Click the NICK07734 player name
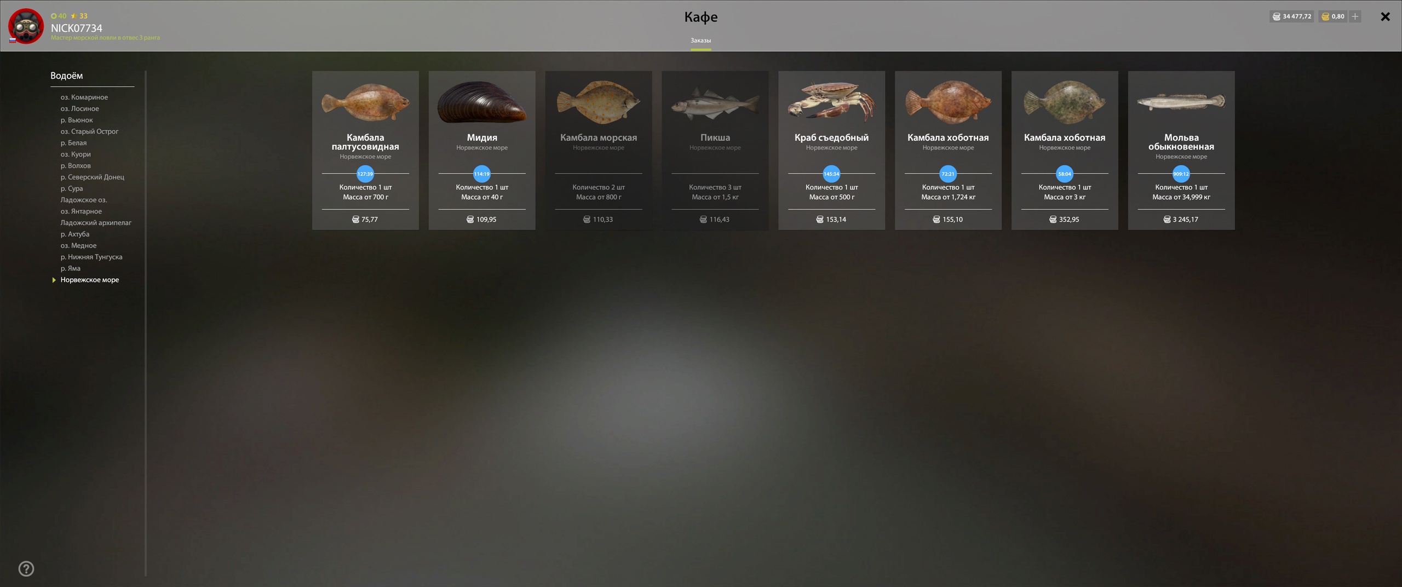1402x587 pixels. coord(77,28)
